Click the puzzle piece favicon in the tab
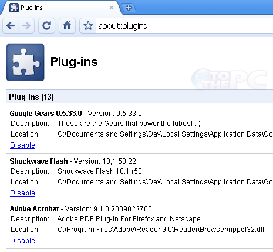This screenshot has width=273, height=252. tap(14, 8)
